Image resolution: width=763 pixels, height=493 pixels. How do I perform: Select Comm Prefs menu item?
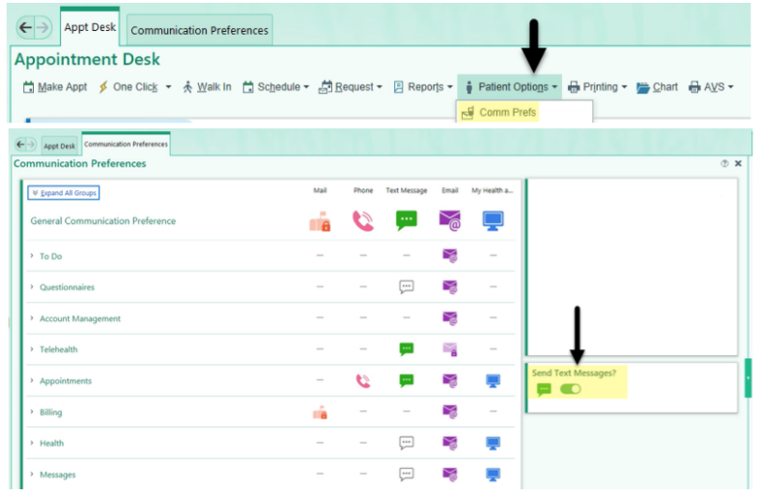pyautogui.click(x=507, y=113)
